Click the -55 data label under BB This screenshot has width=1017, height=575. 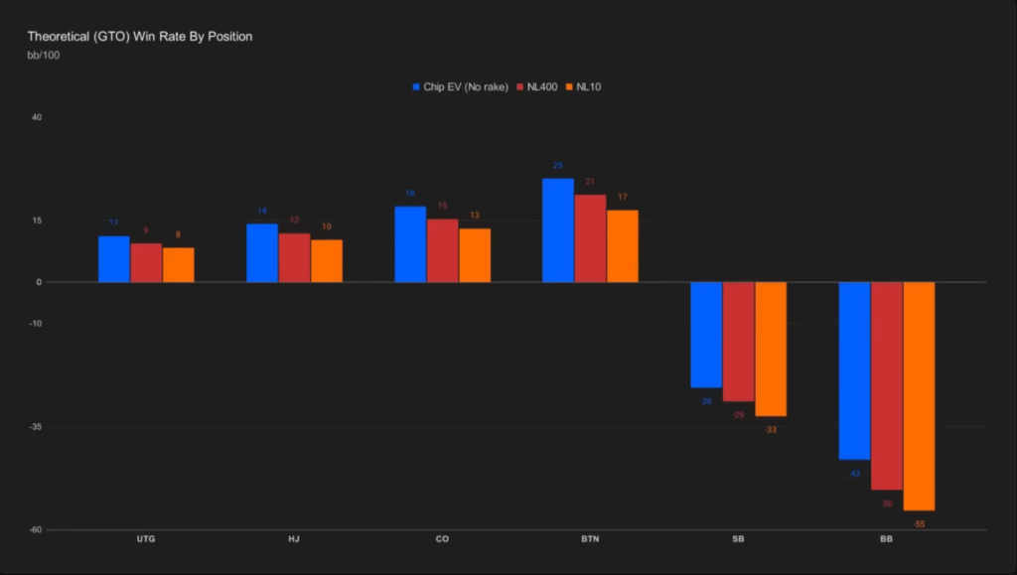[919, 523]
